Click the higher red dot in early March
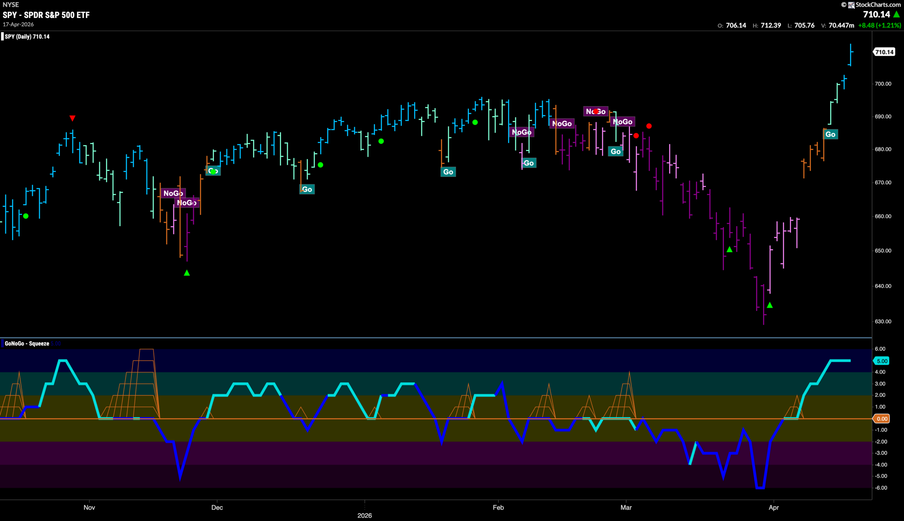 [649, 126]
